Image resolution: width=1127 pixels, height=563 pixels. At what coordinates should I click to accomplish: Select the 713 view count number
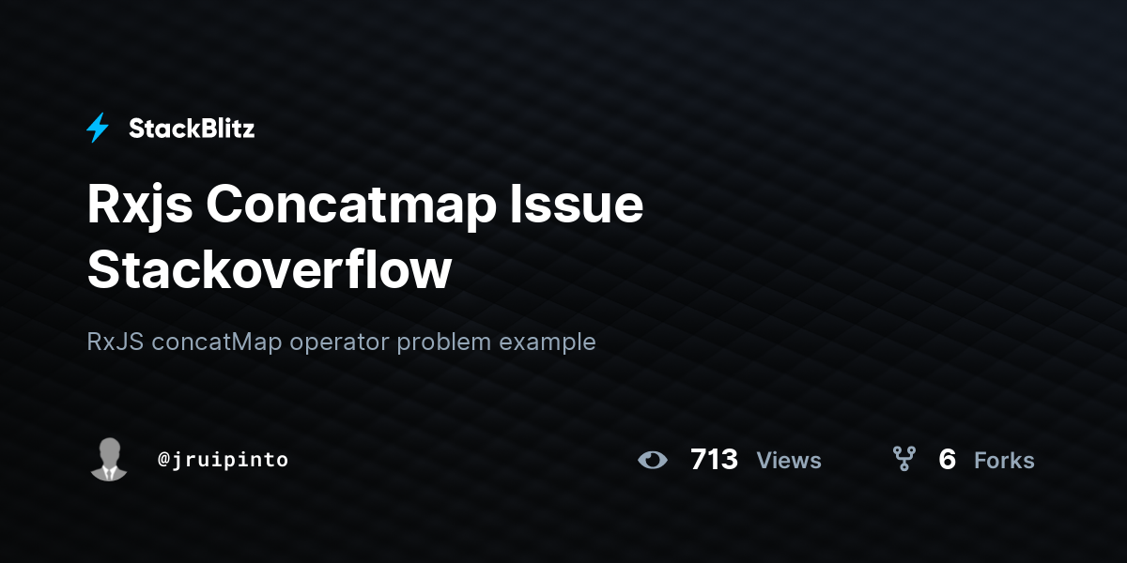point(714,460)
